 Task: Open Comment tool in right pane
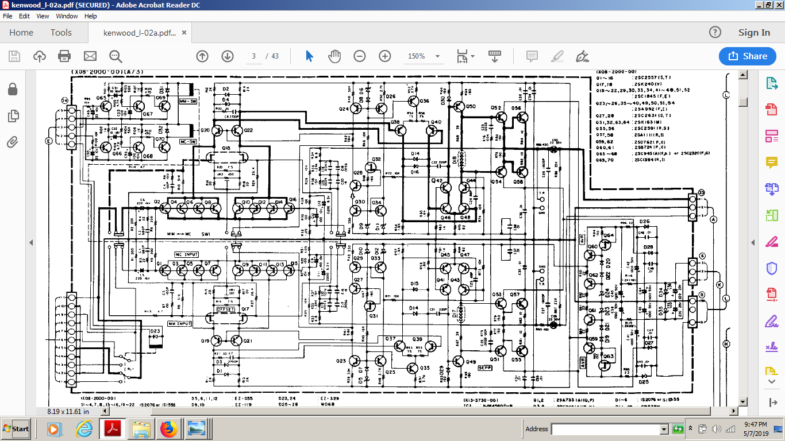771,163
